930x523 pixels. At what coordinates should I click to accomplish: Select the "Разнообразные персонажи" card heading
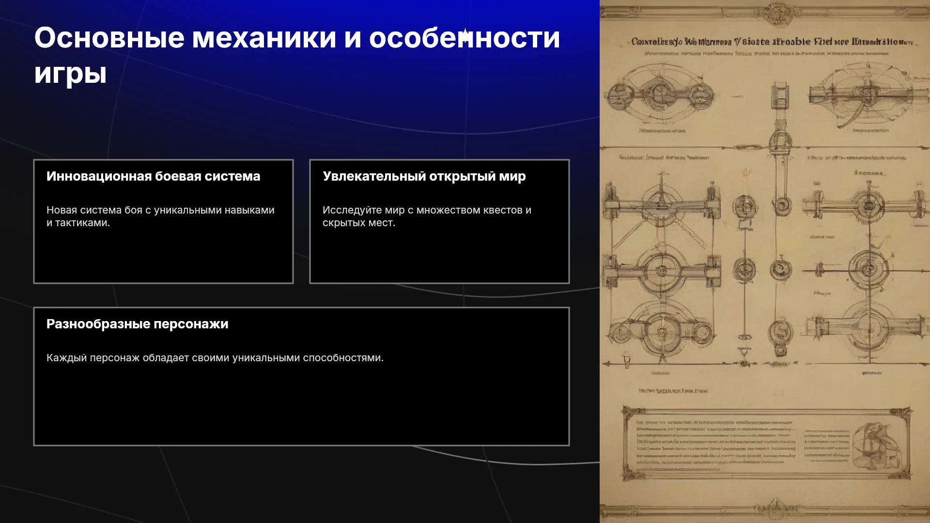point(137,324)
